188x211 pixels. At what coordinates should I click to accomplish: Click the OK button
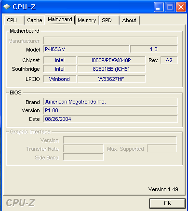coord(167,203)
